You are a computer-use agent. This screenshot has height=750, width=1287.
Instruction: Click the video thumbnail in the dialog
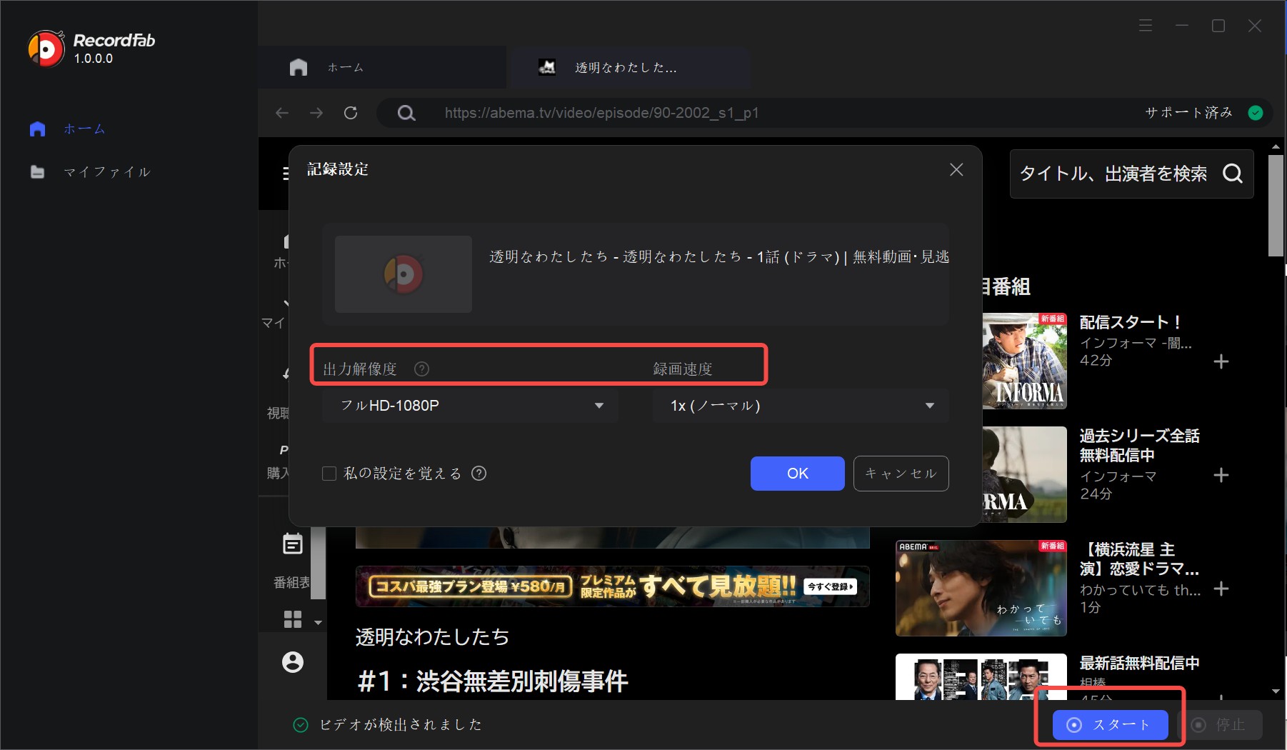[404, 274]
